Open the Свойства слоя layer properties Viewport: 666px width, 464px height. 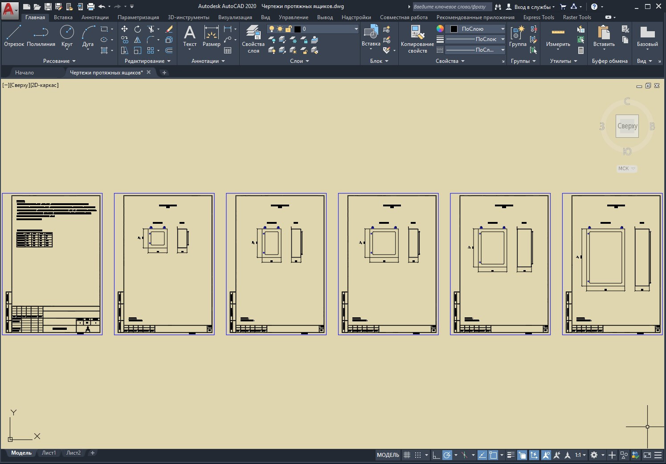pos(253,39)
